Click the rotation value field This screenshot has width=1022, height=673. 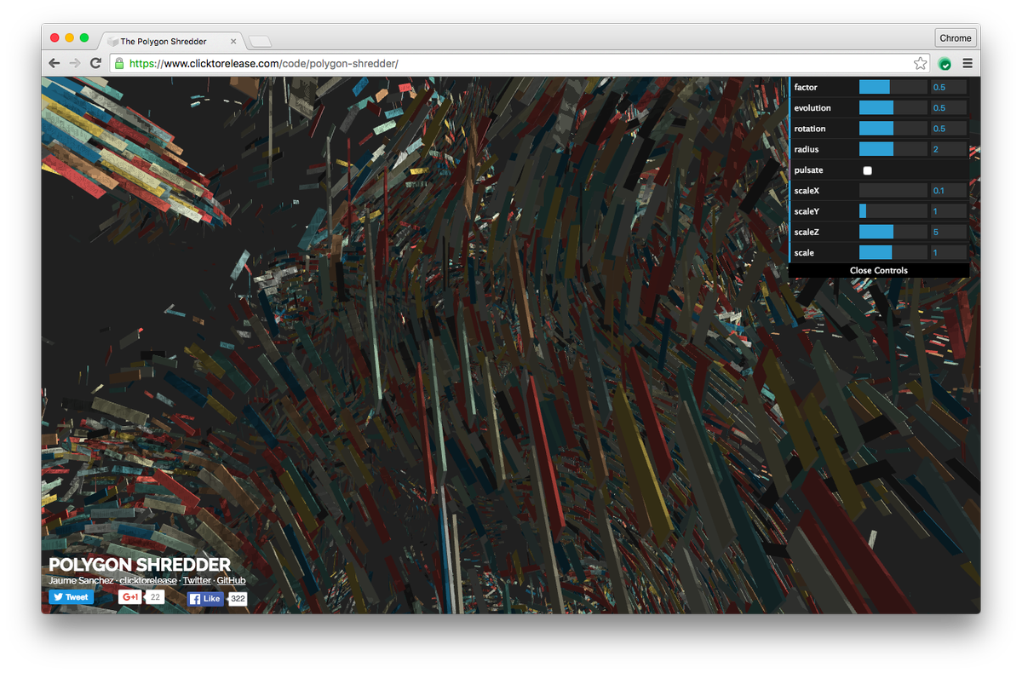[x=949, y=129]
